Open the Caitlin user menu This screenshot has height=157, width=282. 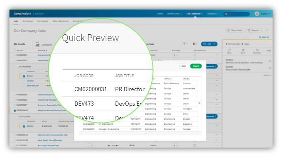click(x=262, y=14)
